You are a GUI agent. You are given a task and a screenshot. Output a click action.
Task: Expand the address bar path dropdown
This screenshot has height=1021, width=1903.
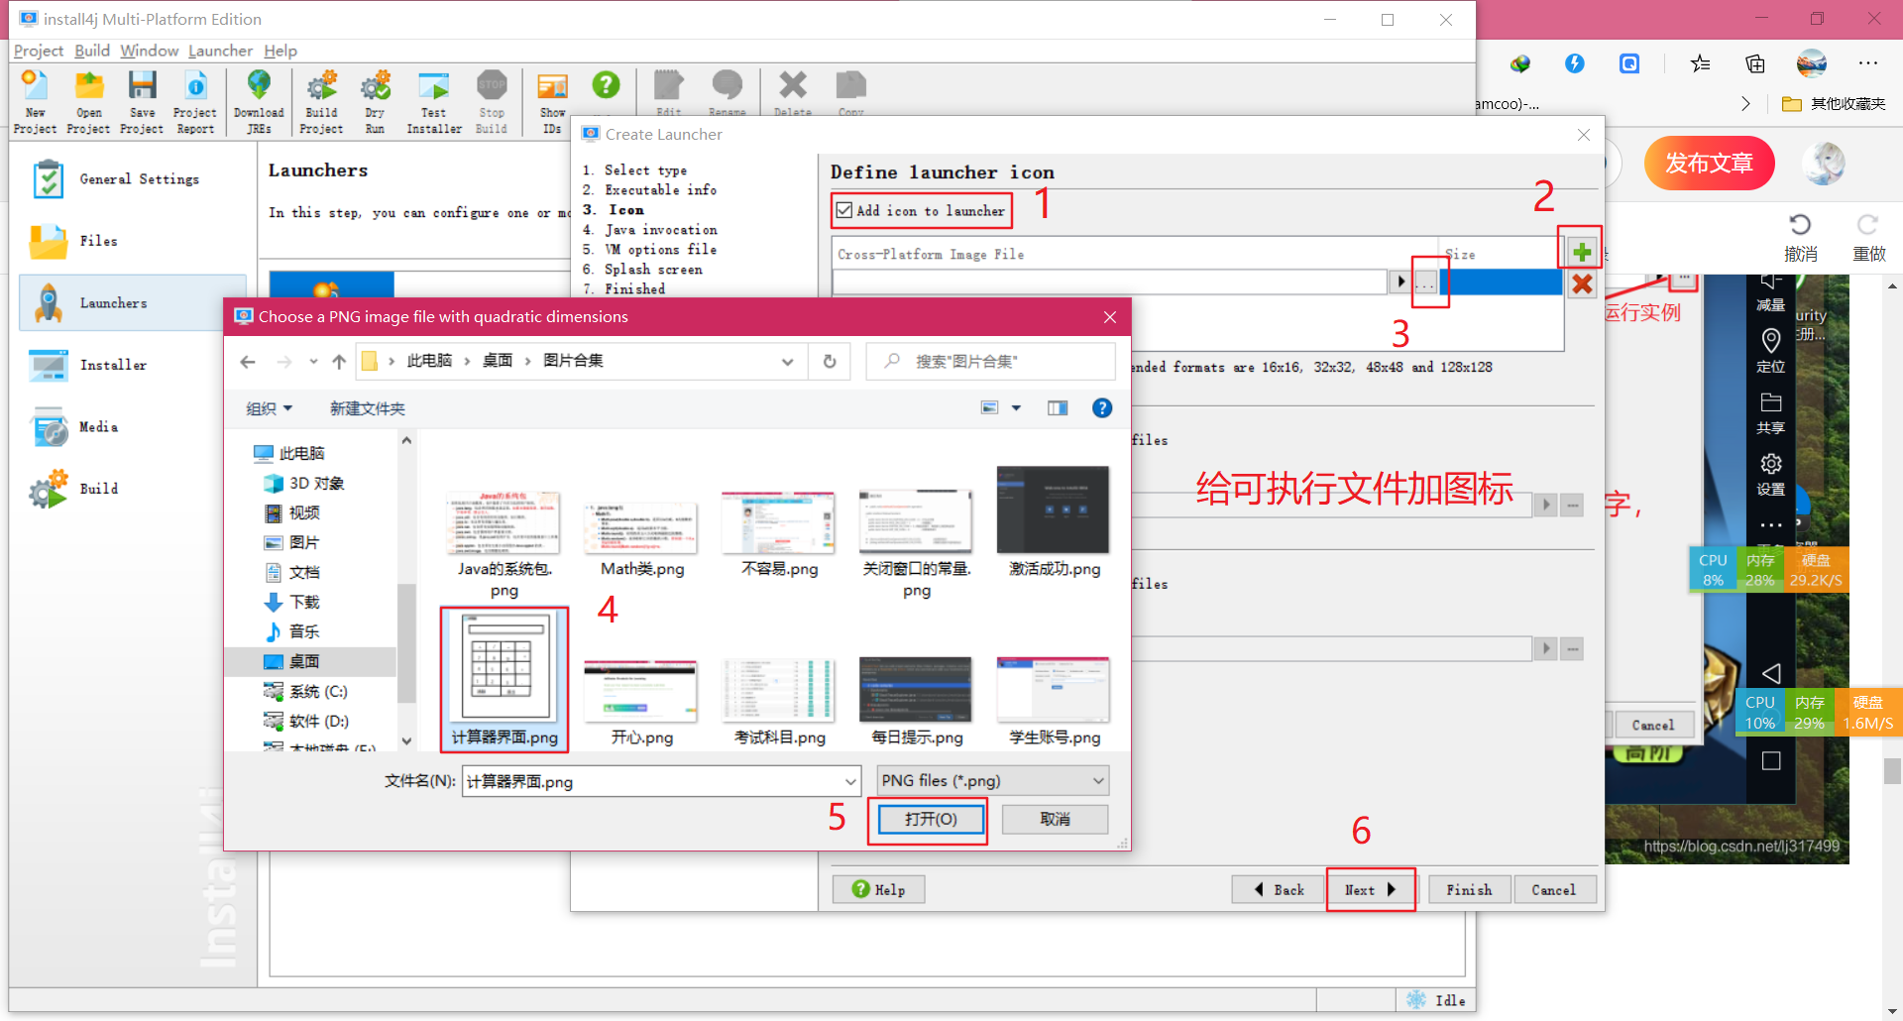pyautogui.click(x=788, y=361)
